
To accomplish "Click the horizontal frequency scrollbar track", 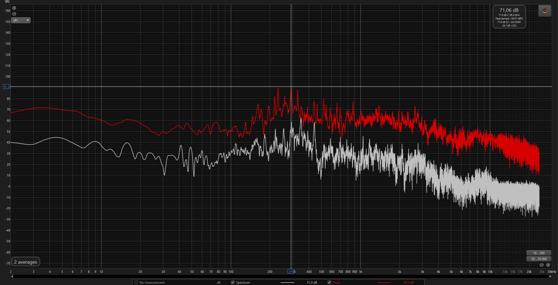I will (281, 276).
